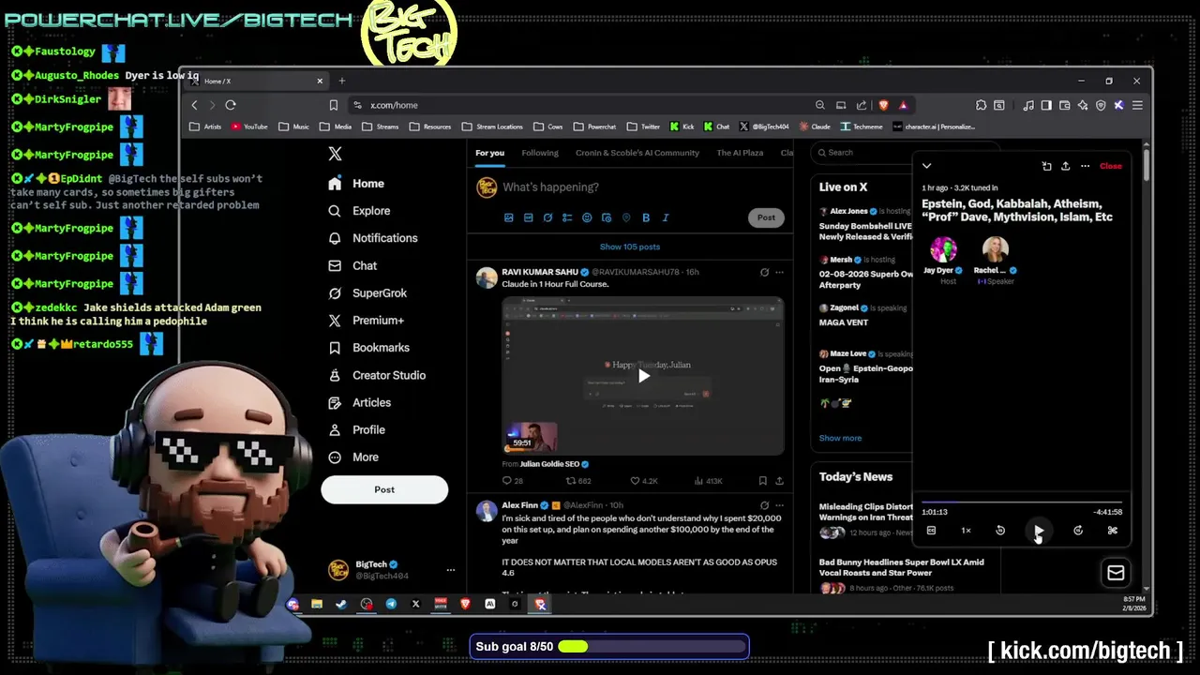
Task: Open Steam from the taskbar
Action: pyautogui.click(x=341, y=605)
